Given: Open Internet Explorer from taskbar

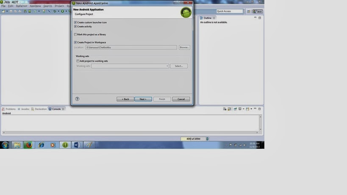Looking at the screenshot, I should point(41,145).
